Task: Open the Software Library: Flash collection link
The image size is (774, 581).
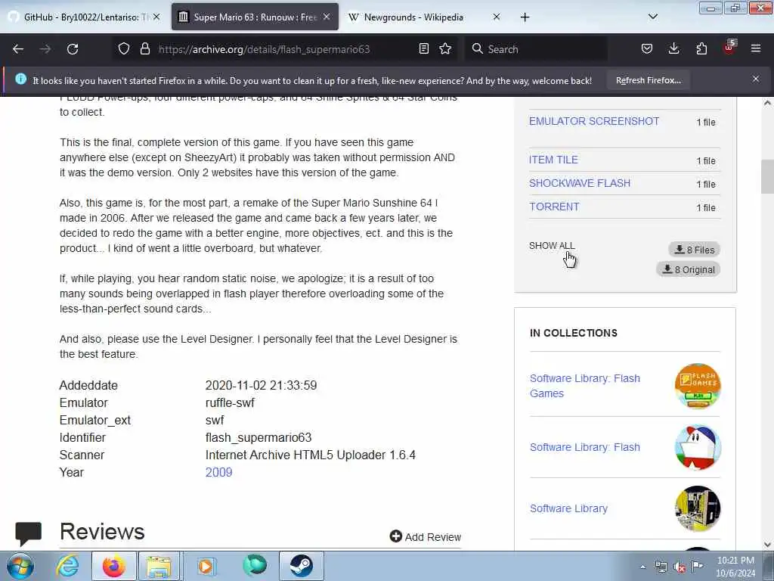Action: pos(585,447)
